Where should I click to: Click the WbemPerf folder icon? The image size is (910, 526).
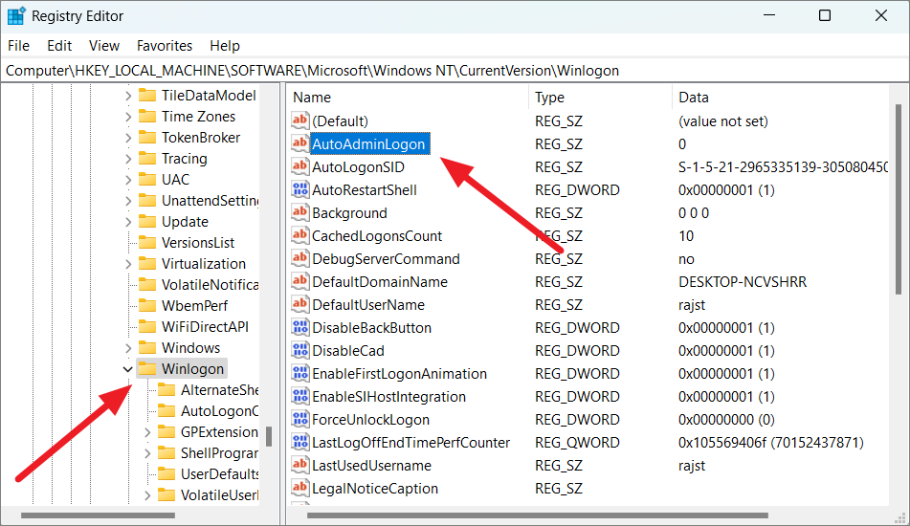point(147,306)
